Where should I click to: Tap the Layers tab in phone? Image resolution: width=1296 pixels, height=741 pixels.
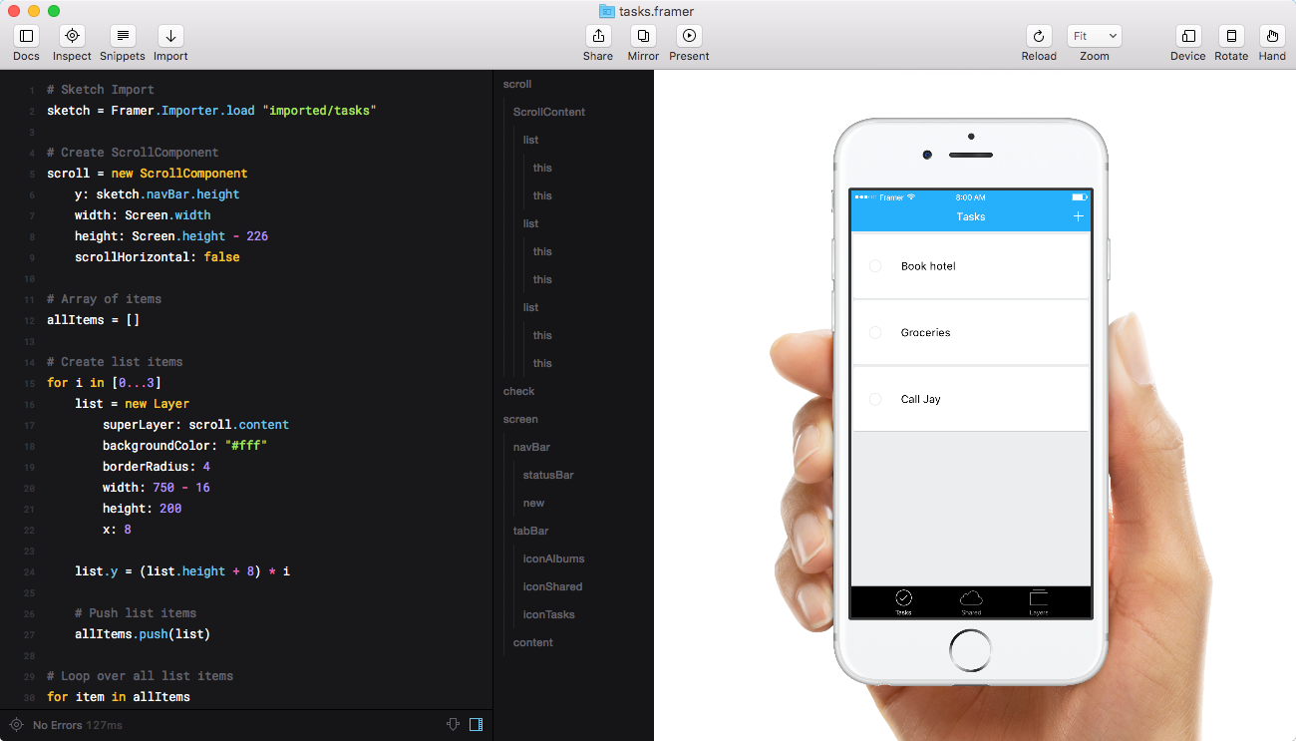tap(1039, 601)
